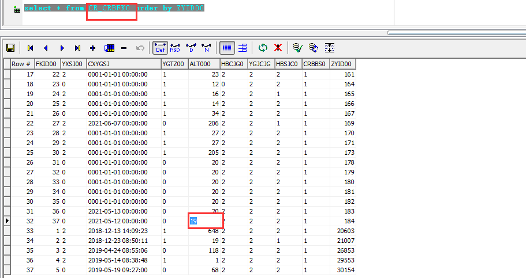Click the YGJCJG column header
This screenshot has width=526, height=278.
pos(261,64)
